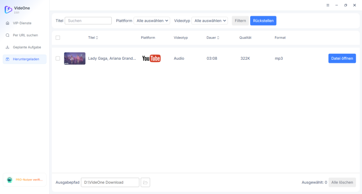Image resolution: width=362 pixels, height=194 pixels.
Task: Click the VideOne app name text
Action: 22,8
